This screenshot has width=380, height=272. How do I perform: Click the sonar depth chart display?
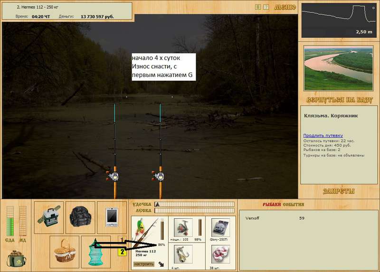click(339, 20)
